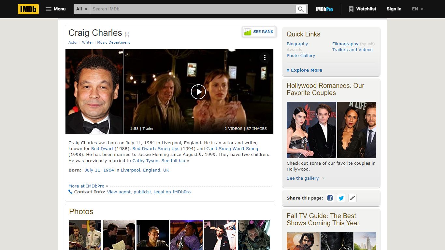Click Photos section heading
Screen dimensions: 445x250
coord(81,212)
